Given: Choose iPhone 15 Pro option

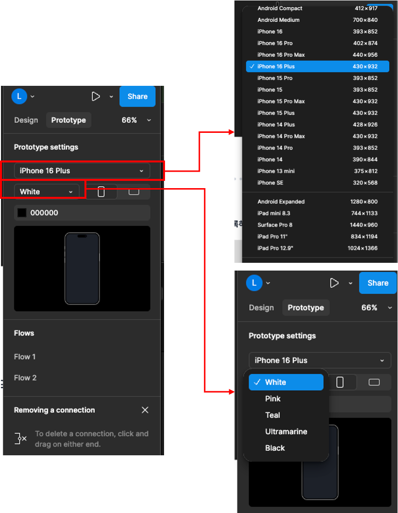Looking at the screenshot, I should [317, 78].
